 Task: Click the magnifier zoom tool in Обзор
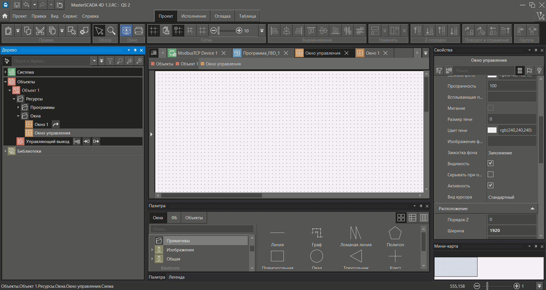click(x=111, y=31)
